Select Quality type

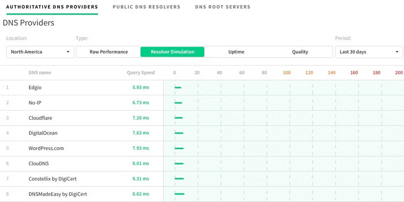300,52
